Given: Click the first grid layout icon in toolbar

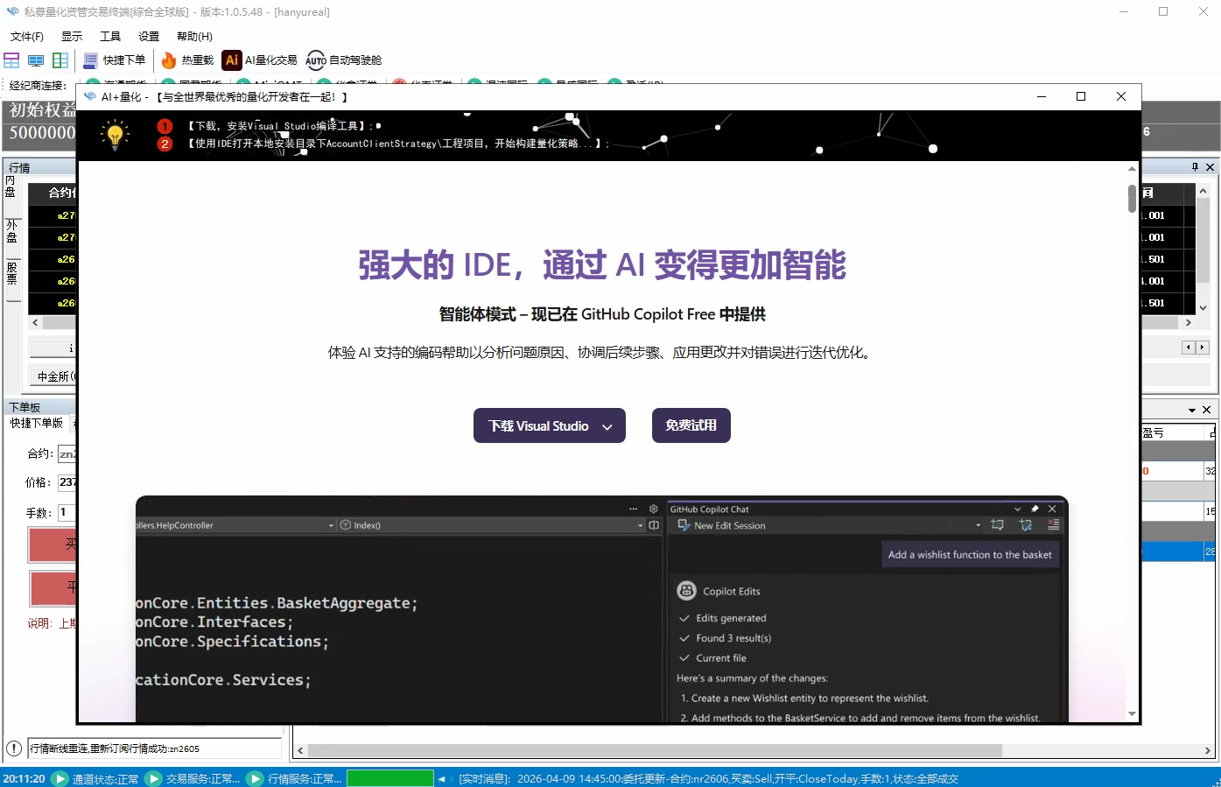Looking at the screenshot, I should (11, 60).
